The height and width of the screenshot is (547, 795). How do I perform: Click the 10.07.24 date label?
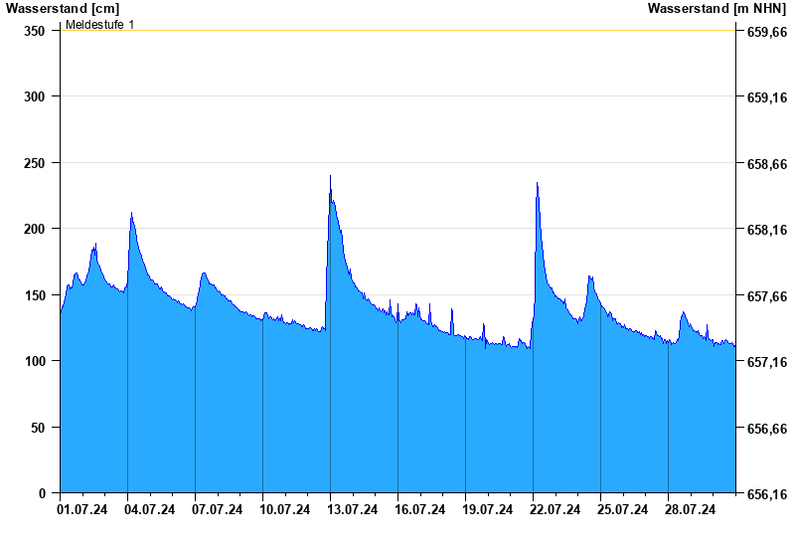coord(285,509)
